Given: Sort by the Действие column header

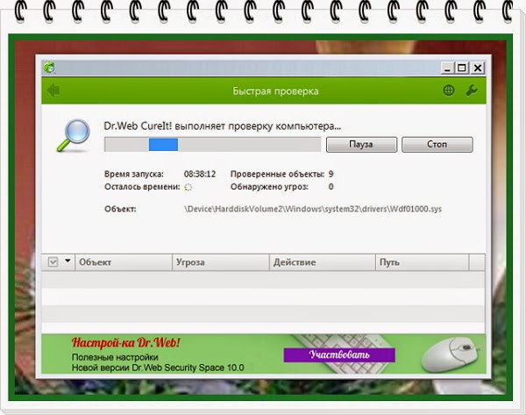Looking at the screenshot, I should (x=323, y=262).
